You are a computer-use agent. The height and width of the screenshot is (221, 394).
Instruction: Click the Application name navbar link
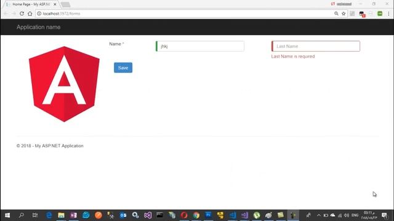click(x=38, y=27)
